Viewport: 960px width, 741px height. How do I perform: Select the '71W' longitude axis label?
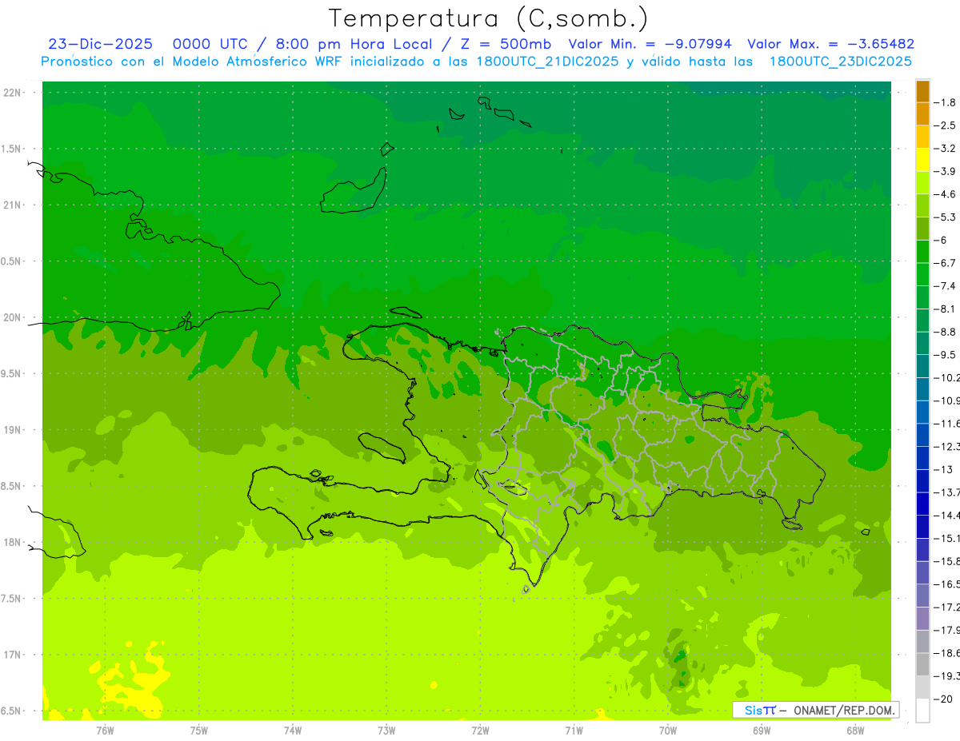point(574,731)
